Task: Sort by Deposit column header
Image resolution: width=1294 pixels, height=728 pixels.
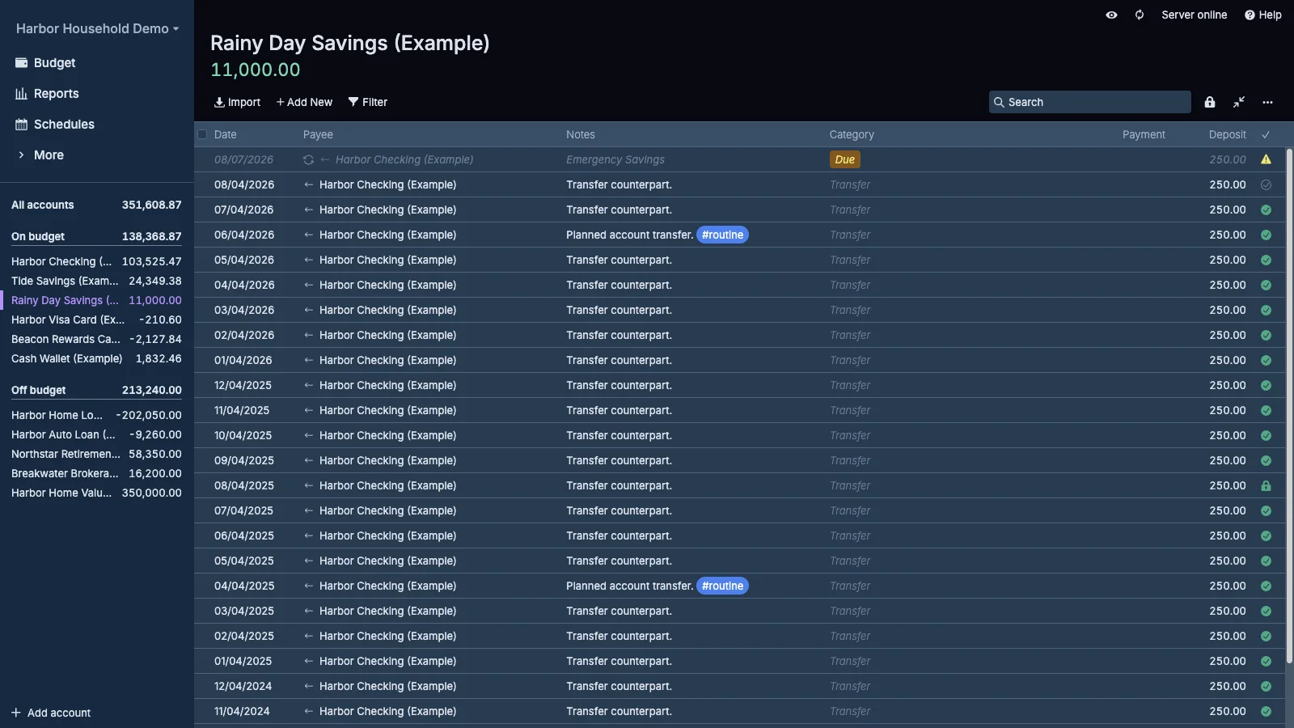Action: coord(1227,134)
